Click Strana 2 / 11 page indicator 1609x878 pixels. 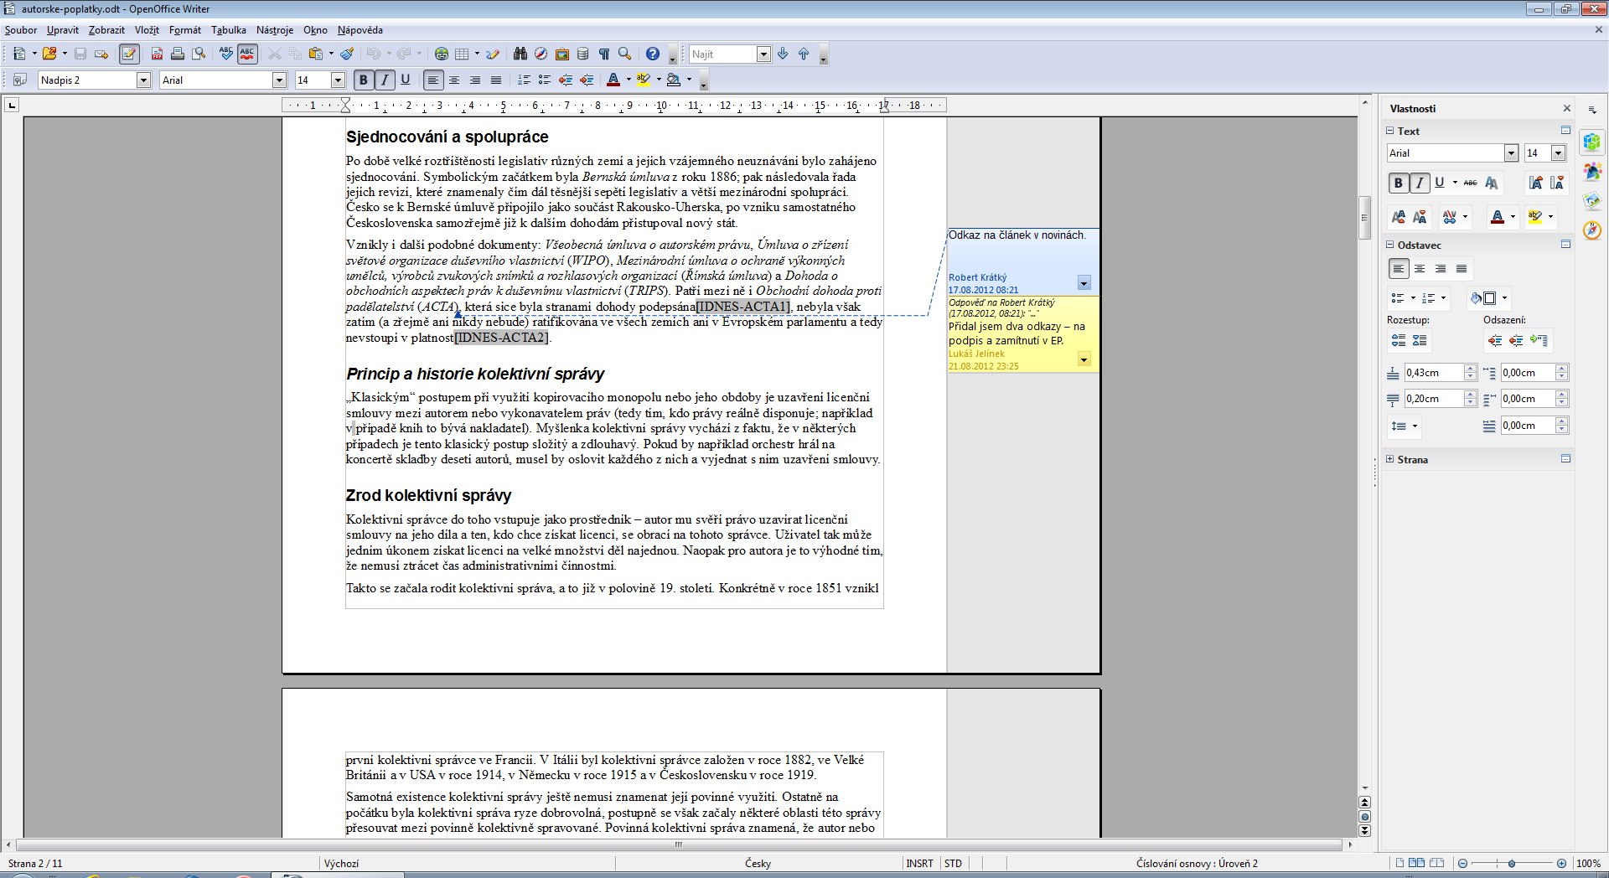(x=35, y=864)
